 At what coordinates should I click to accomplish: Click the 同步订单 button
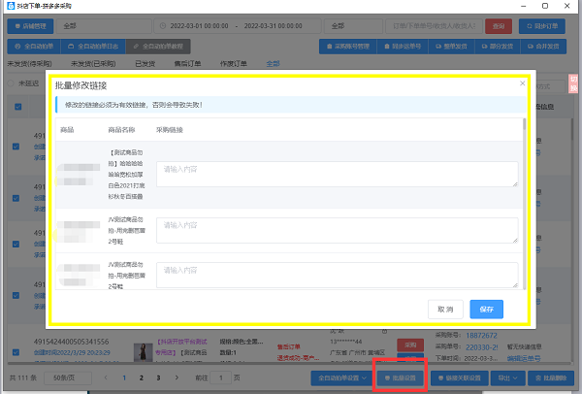tap(542, 26)
